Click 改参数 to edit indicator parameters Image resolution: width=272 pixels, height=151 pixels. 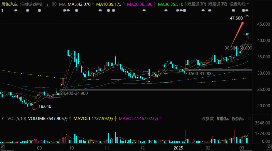pos(208,118)
